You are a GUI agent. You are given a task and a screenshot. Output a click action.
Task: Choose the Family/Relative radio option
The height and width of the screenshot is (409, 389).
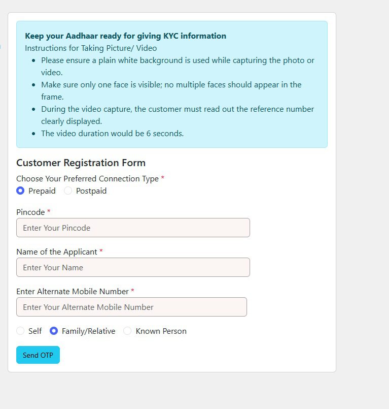[54, 331]
